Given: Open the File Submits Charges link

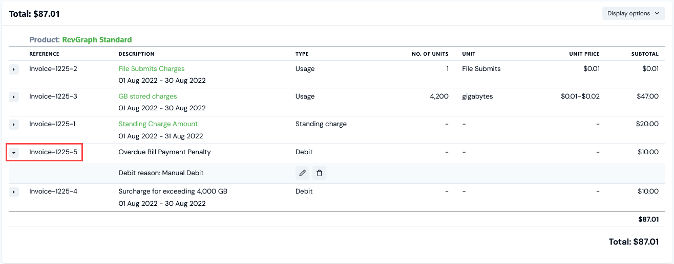Looking at the screenshot, I should point(151,69).
